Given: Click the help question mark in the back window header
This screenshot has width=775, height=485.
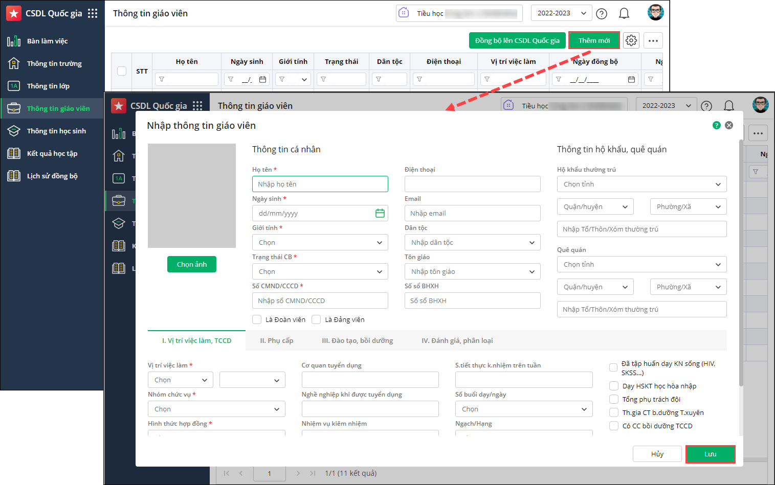Looking at the screenshot, I should click(x=602, y=14).
